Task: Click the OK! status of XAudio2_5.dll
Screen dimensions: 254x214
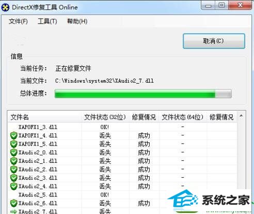Action: pos(105,195)
